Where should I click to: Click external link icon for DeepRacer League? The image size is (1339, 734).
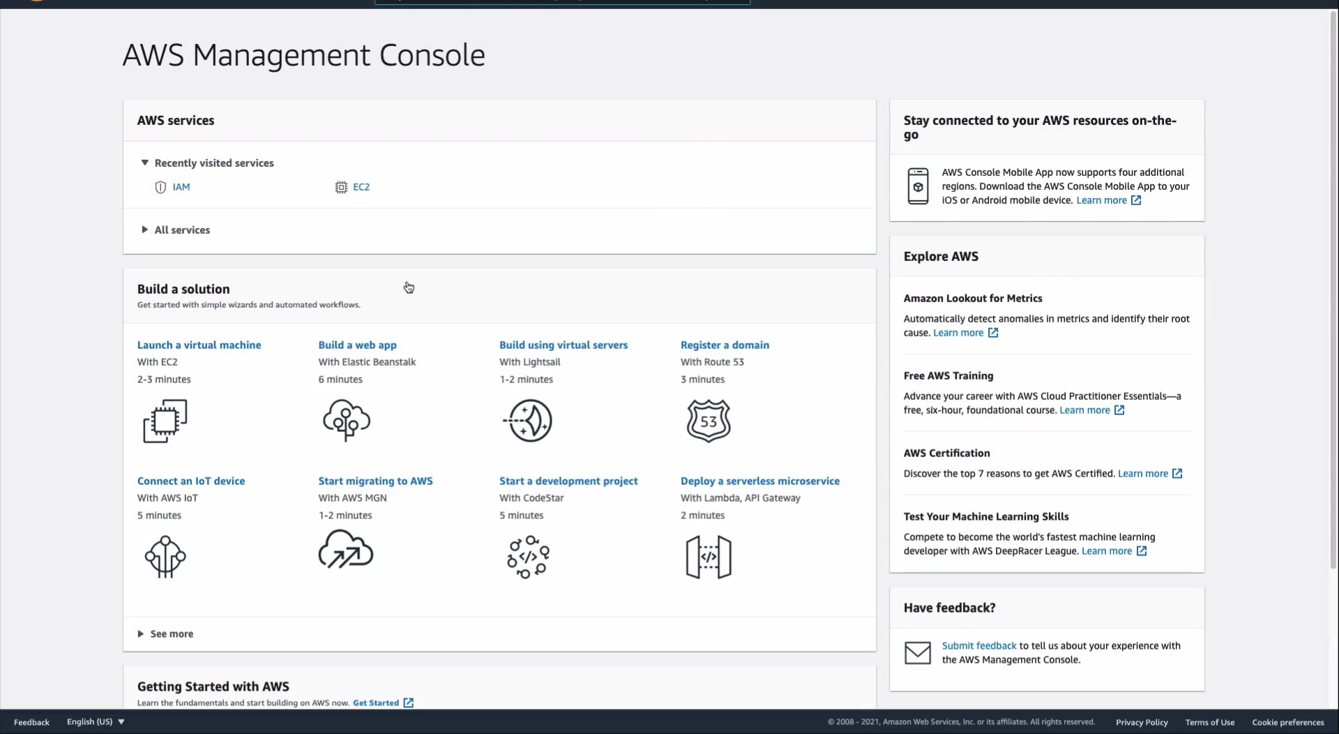(x=1142, y=551)
